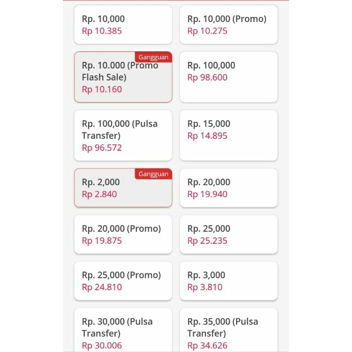The width and height of the screenshot is (352, 352).
Task: Pick the Rp. 100,000 Pulsa Transfer option
Action: pos(123,135)
